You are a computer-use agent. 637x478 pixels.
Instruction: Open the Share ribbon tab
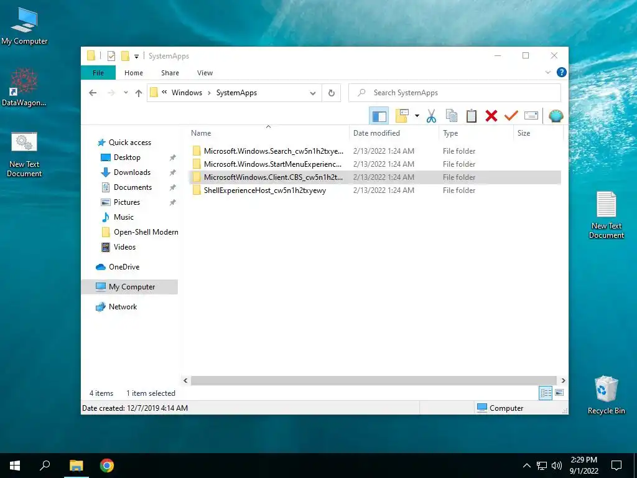pyautogui.click(x=170, y=73)
